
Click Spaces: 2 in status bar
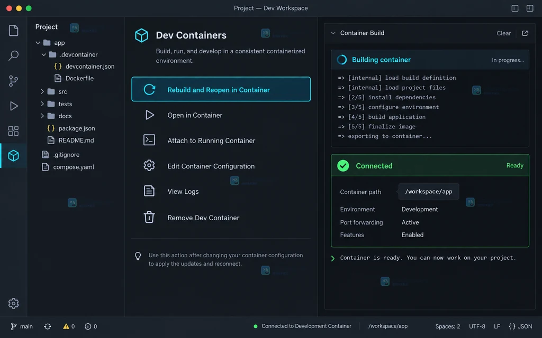pos(448,326)
